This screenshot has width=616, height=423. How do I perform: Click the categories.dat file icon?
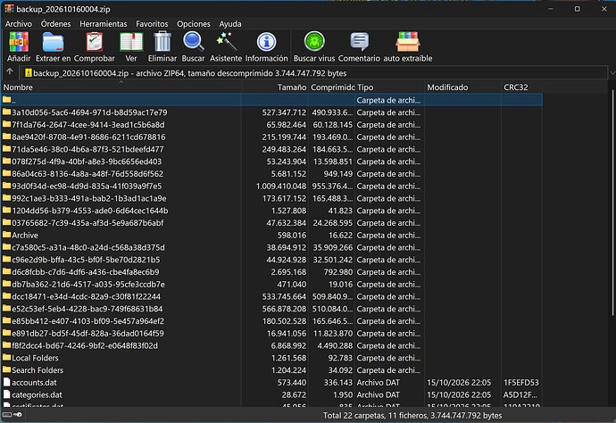[6, 394]
